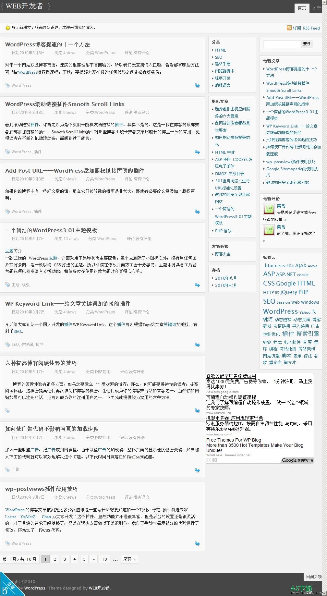Click the .htaccess tag in tag cloud
327x596 pixels.
coord(274,266)
